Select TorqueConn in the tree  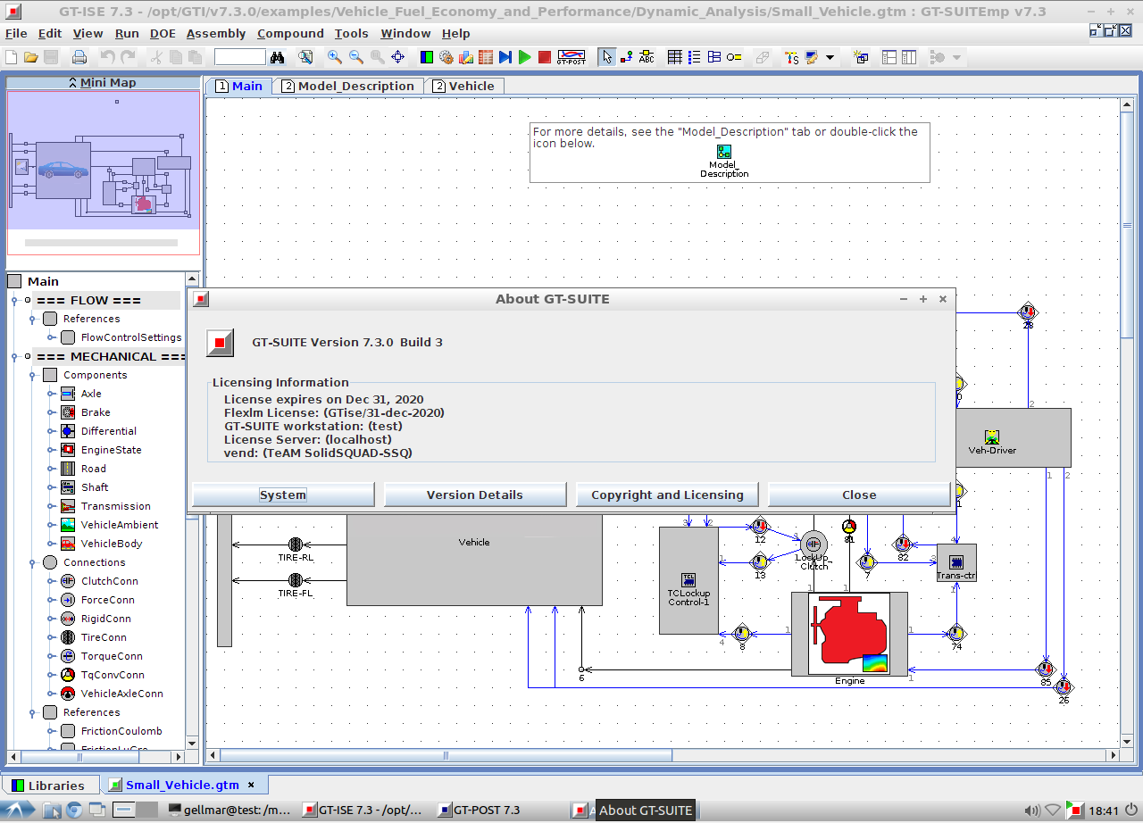click(x=112, y=656)
